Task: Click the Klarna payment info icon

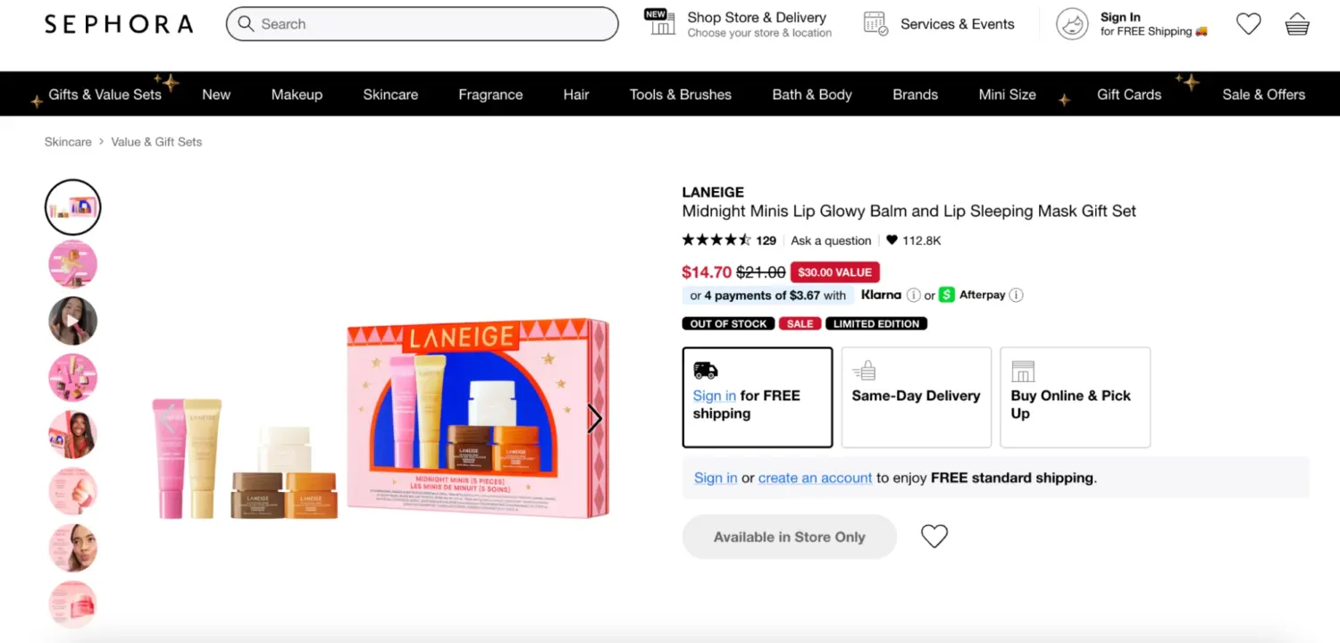Action: pyautogui.click(x=914, y=295)
